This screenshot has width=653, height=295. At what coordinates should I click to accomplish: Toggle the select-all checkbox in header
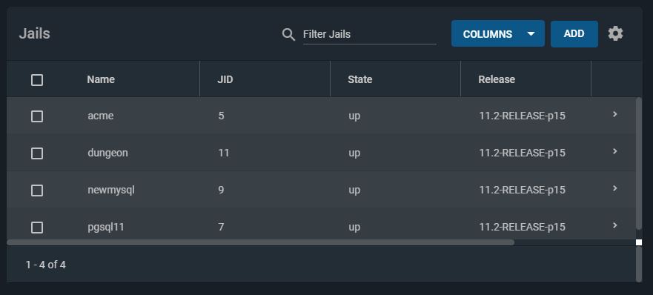tap(37, 80)
